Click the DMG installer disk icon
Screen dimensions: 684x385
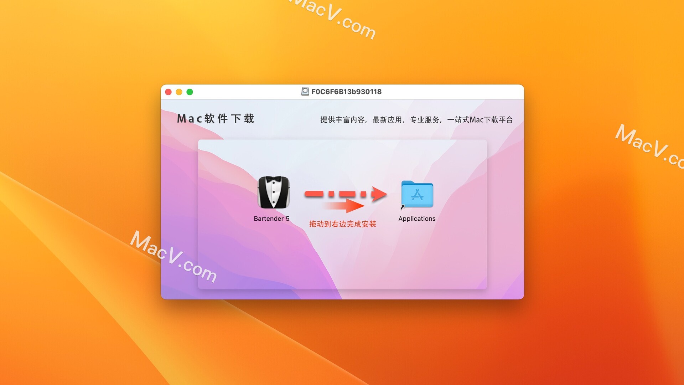306,92
